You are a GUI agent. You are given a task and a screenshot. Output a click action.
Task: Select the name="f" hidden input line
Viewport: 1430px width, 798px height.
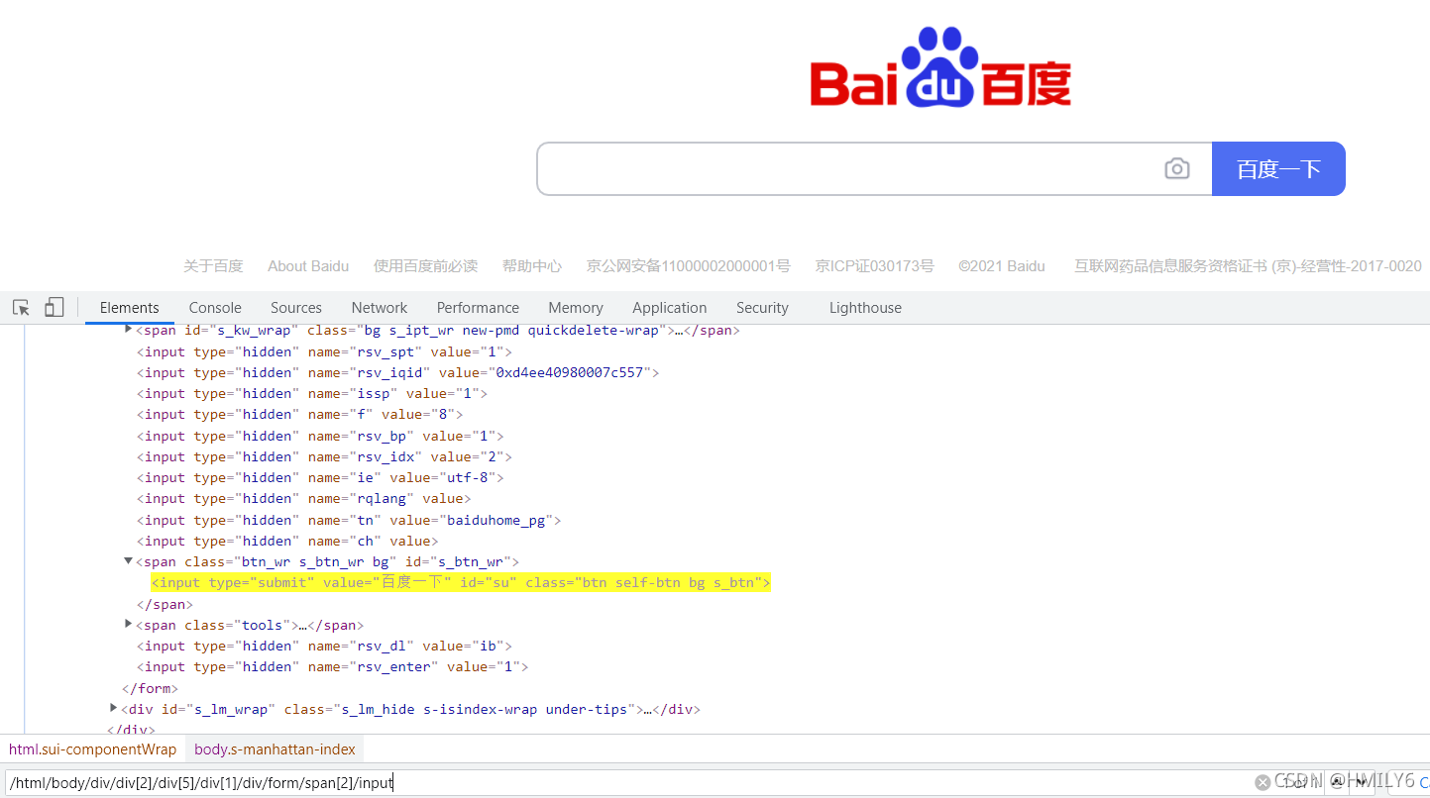pyautogui.click(x=299, y=414)
